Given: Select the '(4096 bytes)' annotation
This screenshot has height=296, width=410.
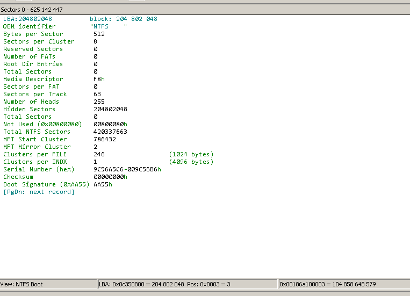Looking at the screenshot, I should point(191,162).
